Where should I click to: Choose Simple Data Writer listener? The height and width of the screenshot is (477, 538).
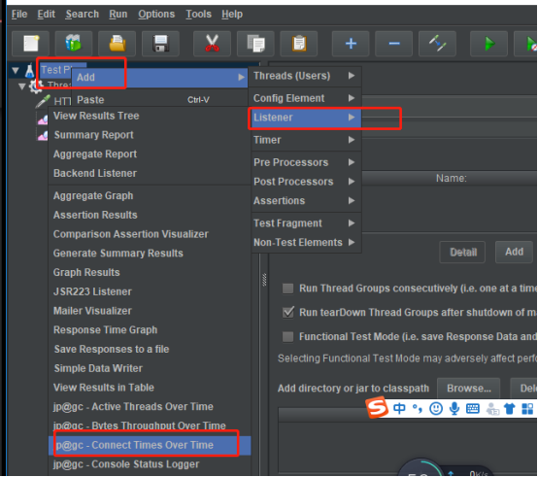pos(150,368)
